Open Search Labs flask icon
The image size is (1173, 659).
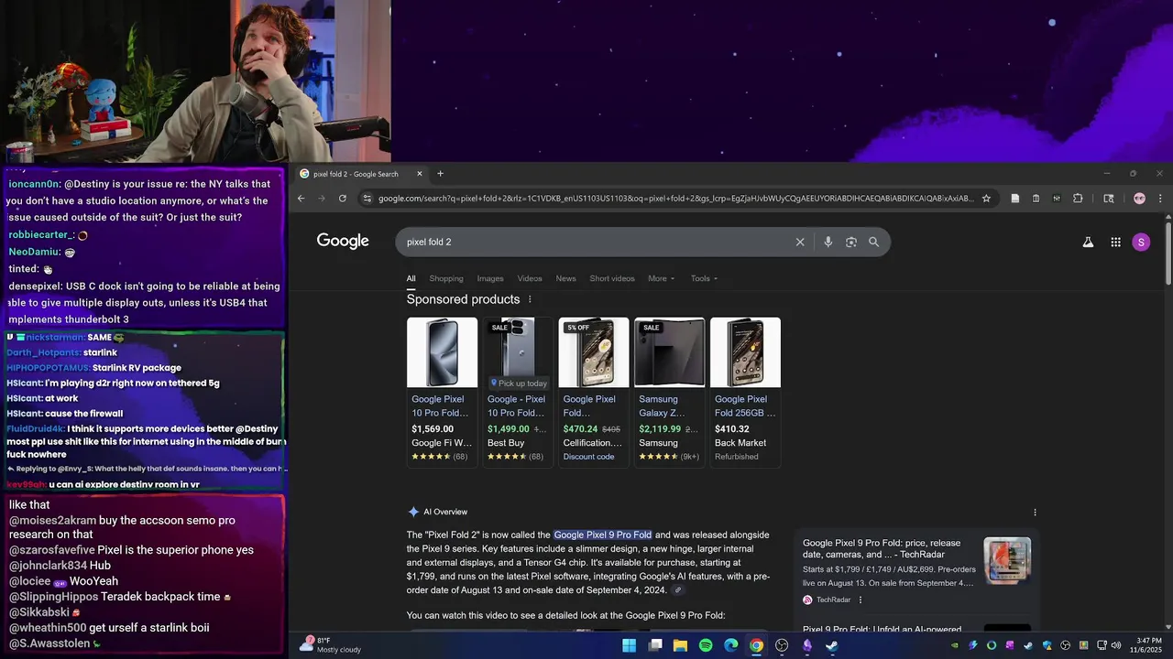(x=1088, y=242)
